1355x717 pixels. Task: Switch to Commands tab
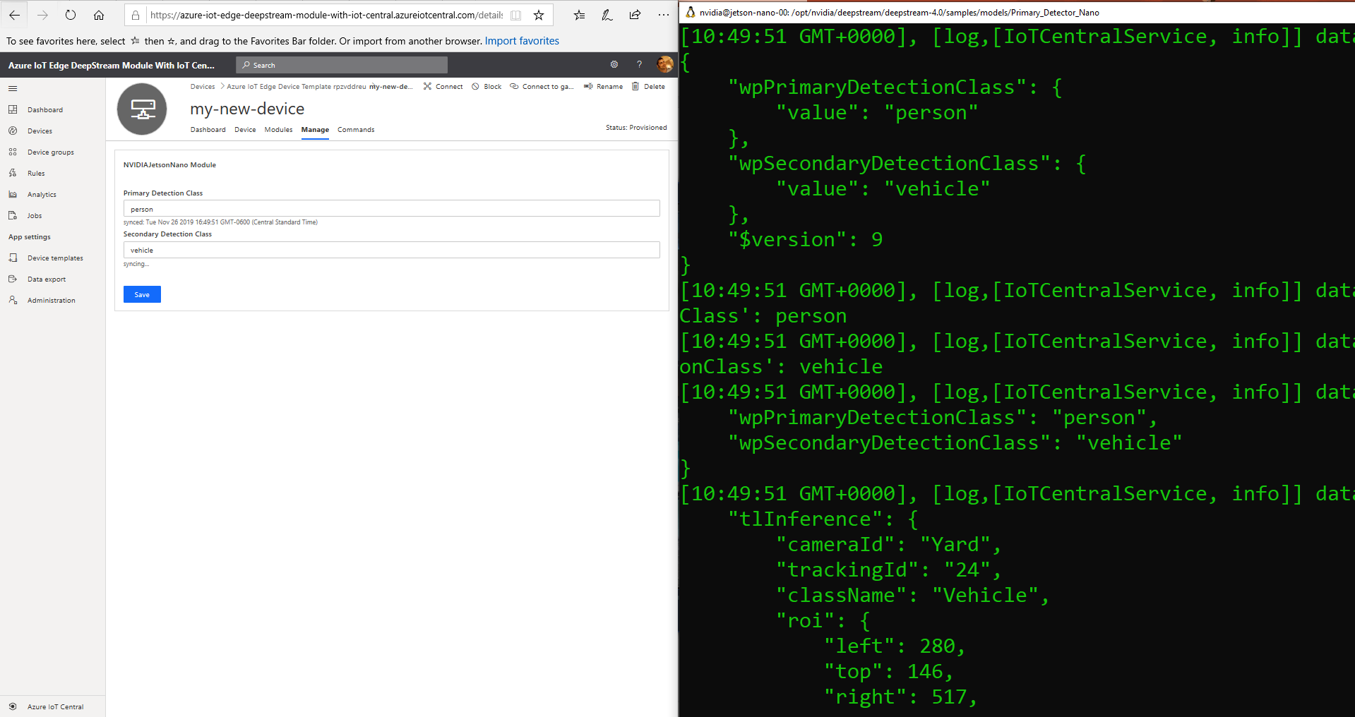(x=356, y=130)
